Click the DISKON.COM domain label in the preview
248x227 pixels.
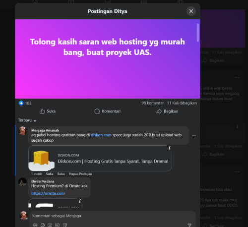68,155
